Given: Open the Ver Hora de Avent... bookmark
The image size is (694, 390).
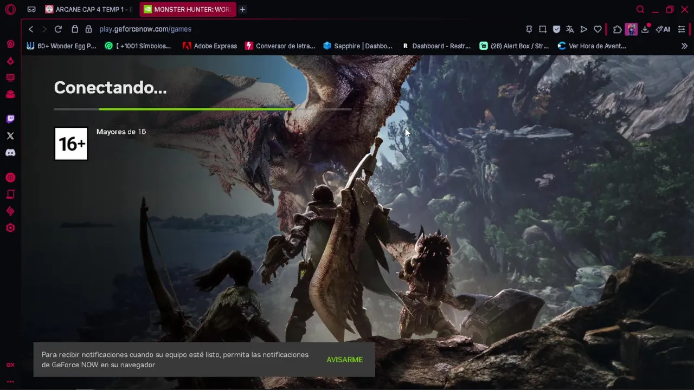Looking at the screenshot, I should [592, 46].
